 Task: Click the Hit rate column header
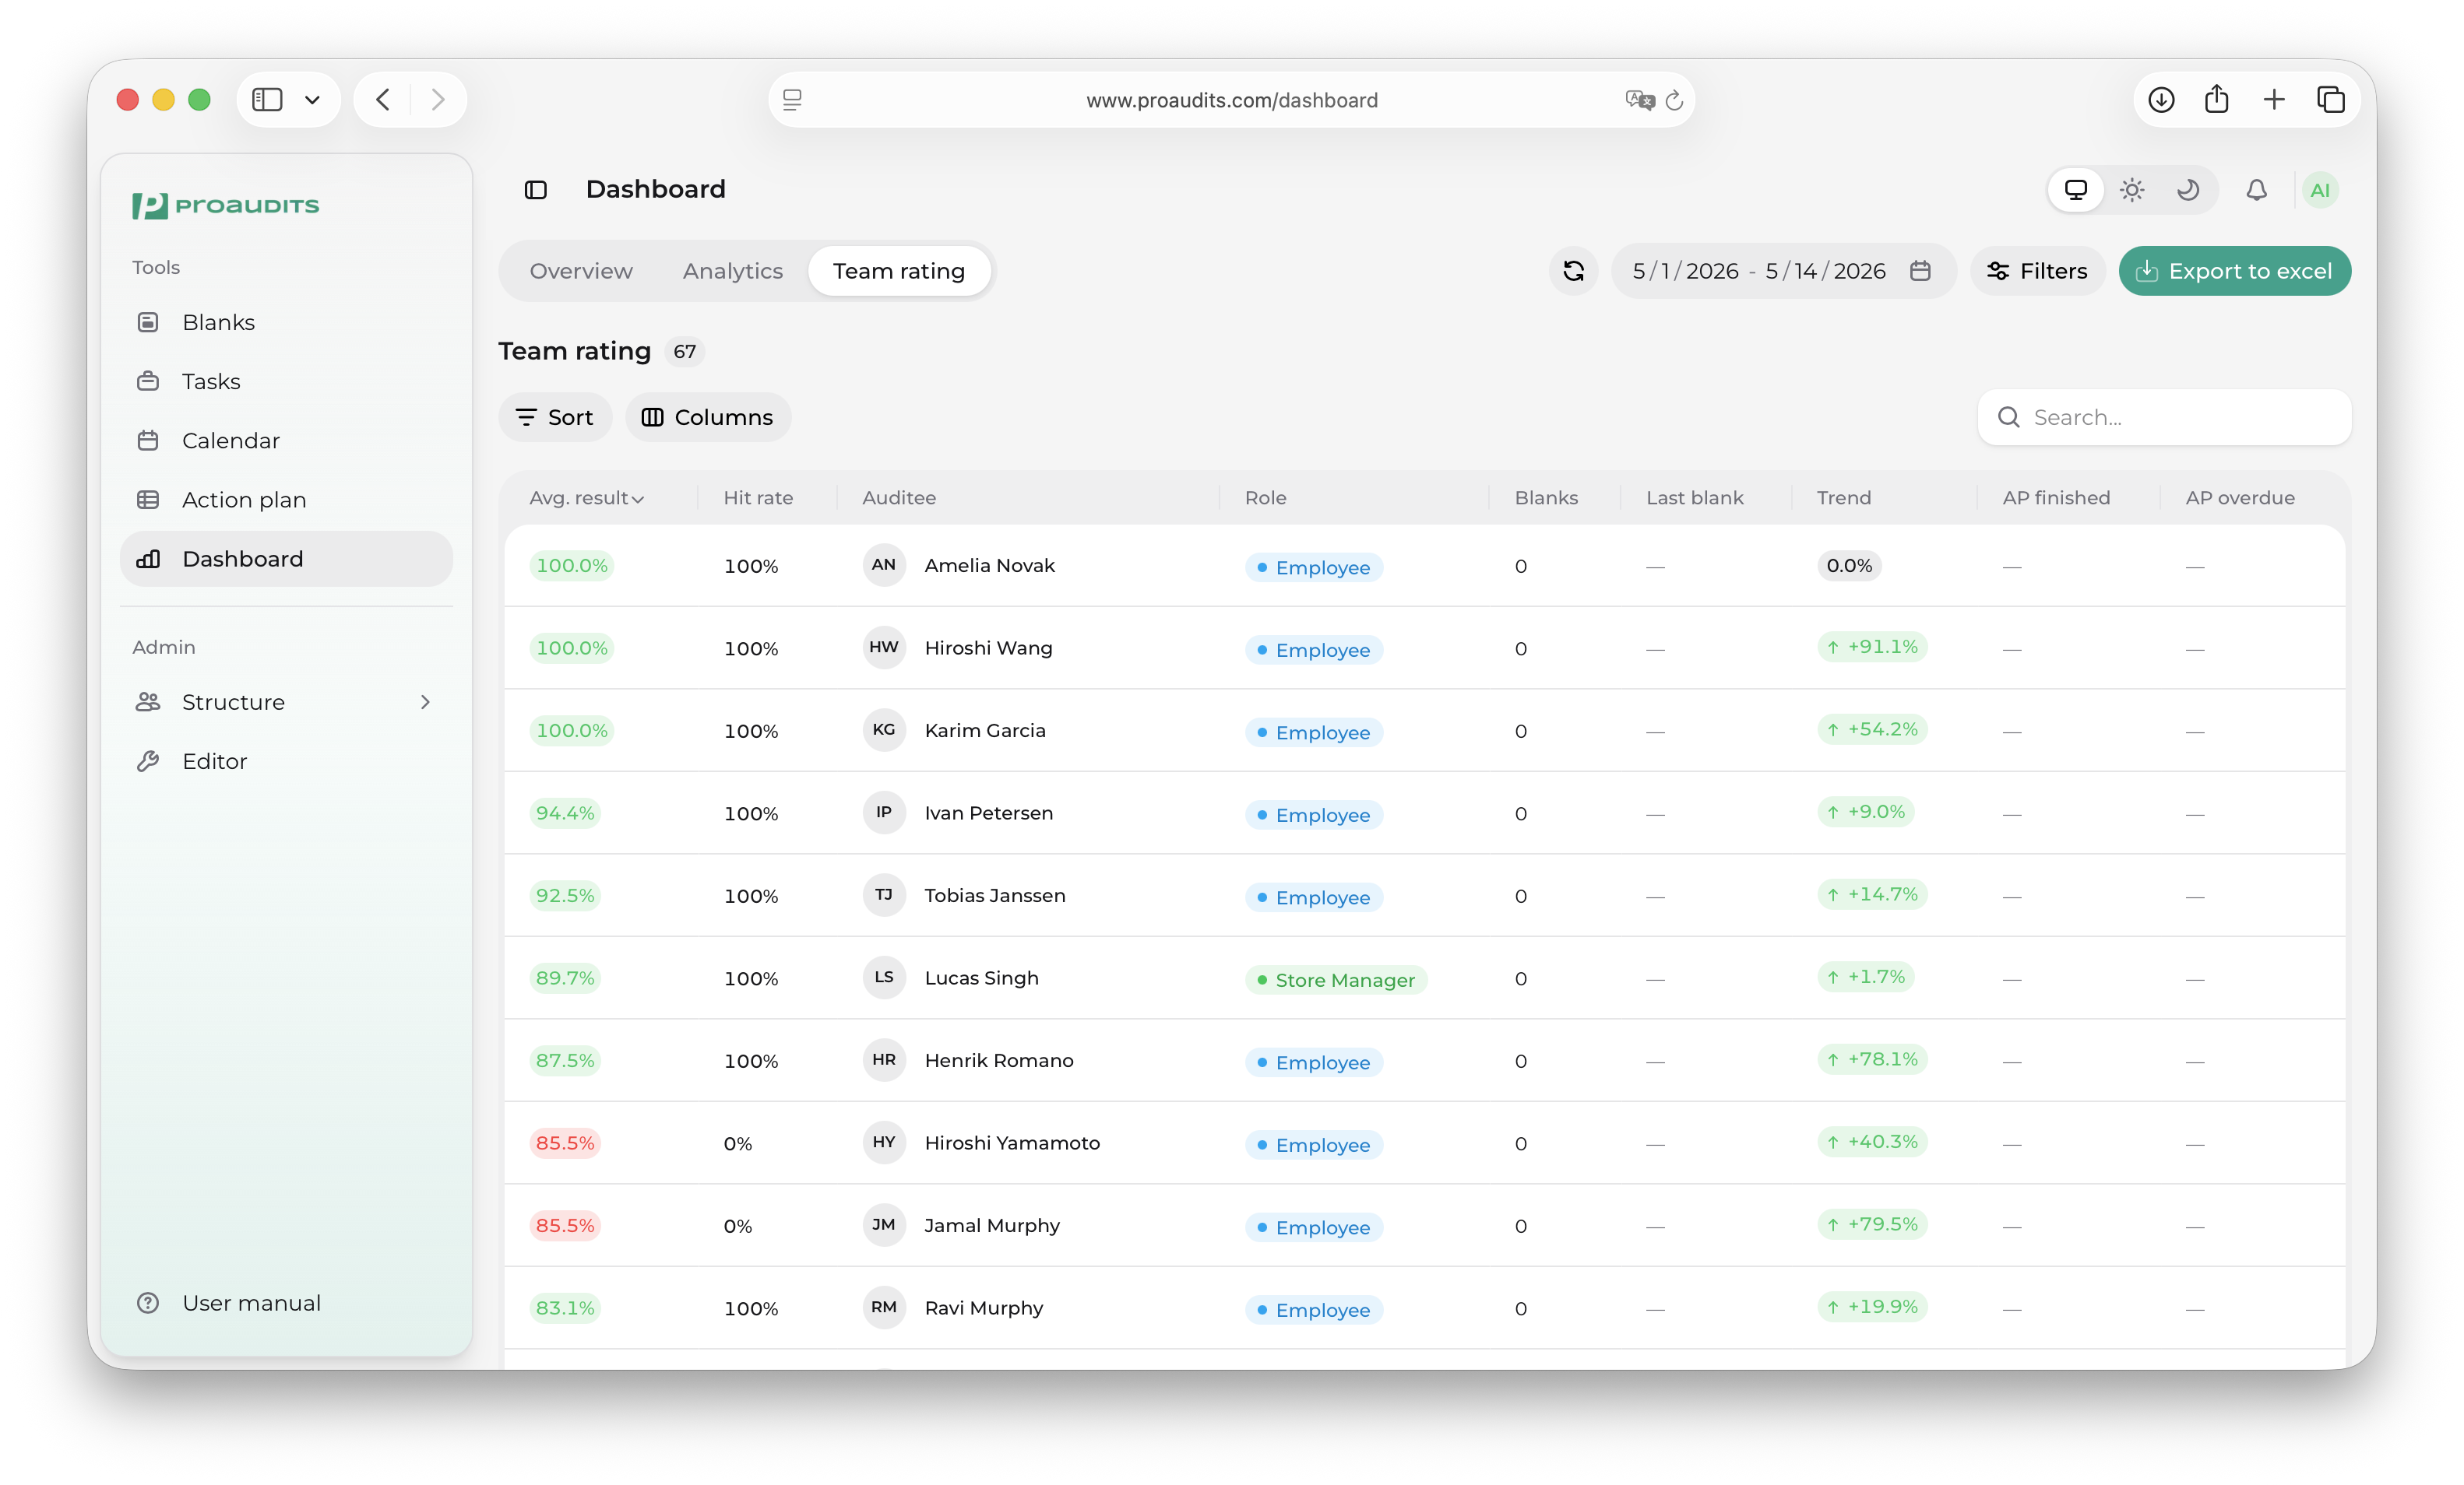(x=758, y=497)
